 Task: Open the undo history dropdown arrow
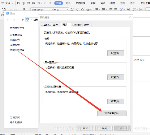pyautogui.click(x=41, y=3)
